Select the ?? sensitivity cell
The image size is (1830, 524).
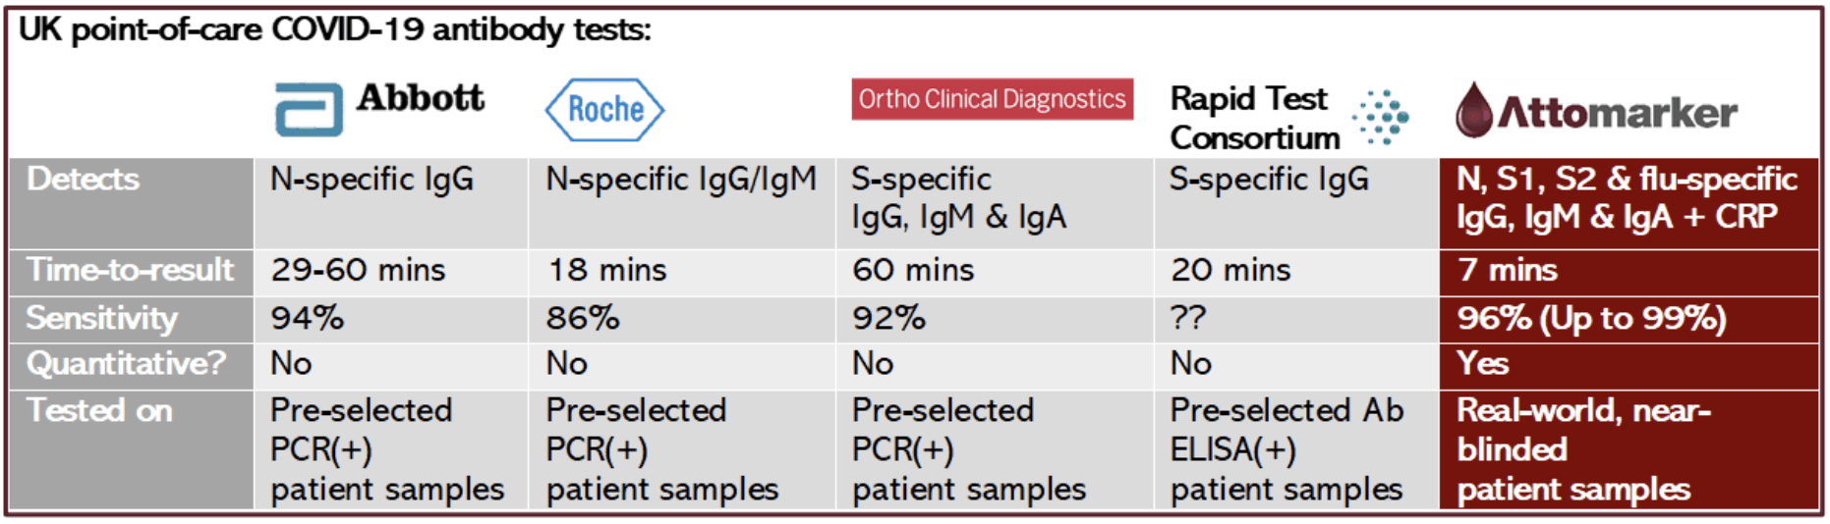point(1295,319)
